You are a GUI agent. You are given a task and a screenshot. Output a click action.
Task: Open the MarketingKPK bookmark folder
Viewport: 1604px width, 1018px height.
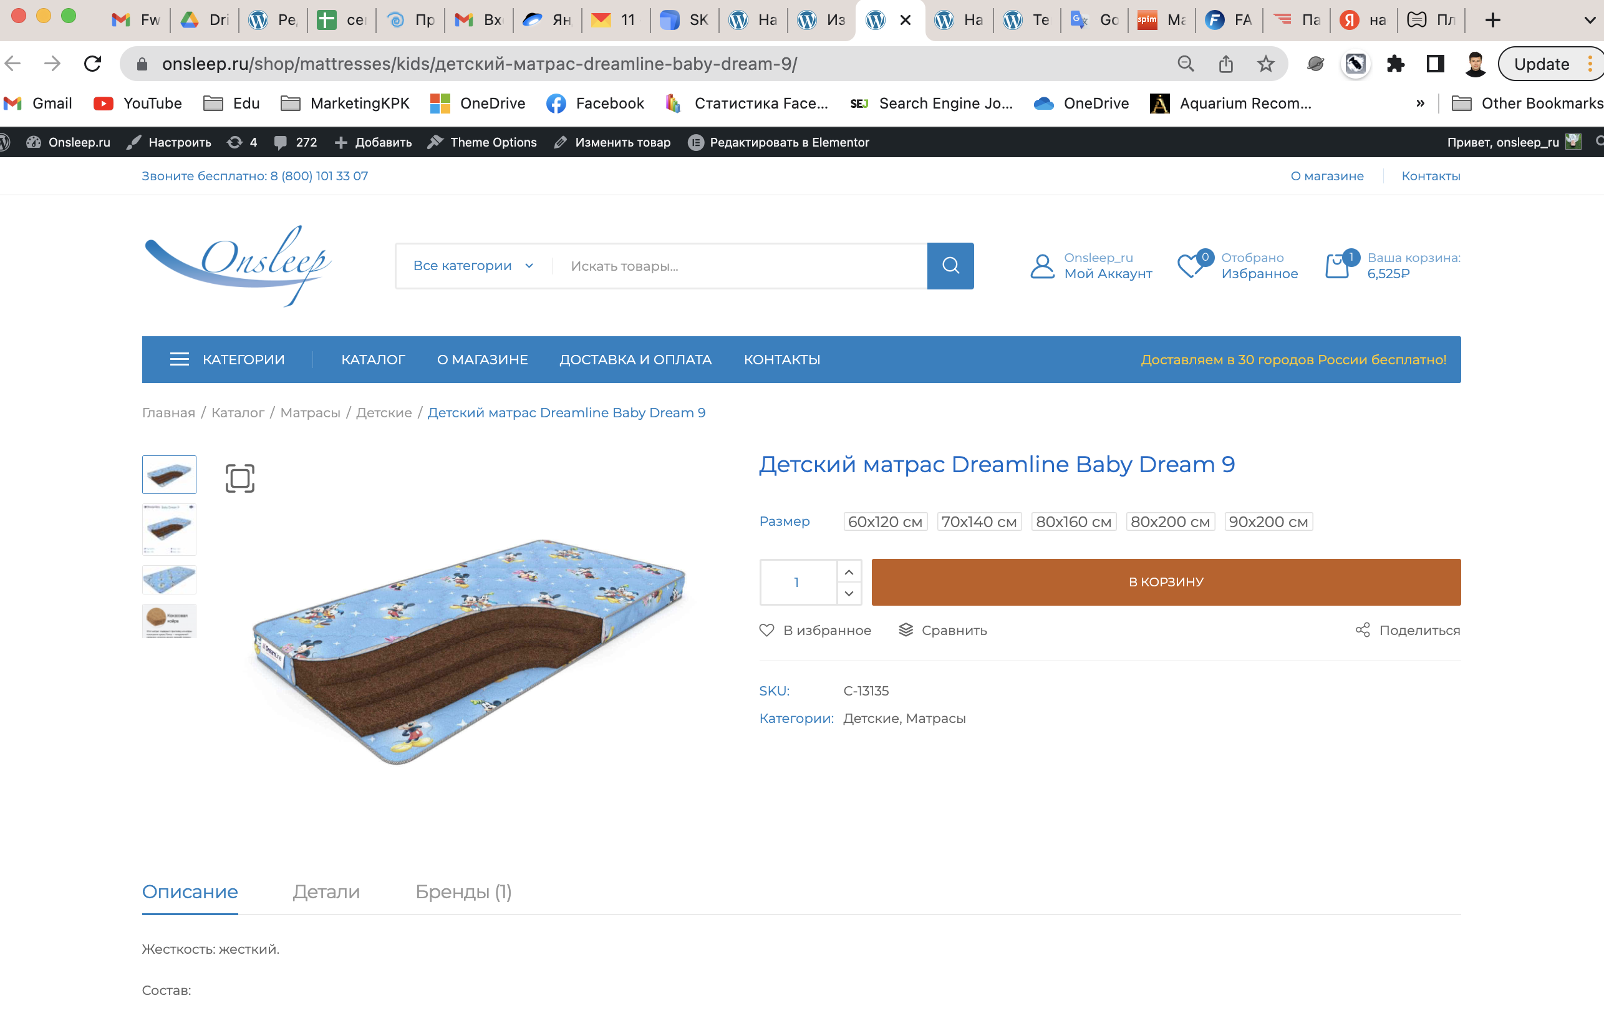click(x=345, y=104)
